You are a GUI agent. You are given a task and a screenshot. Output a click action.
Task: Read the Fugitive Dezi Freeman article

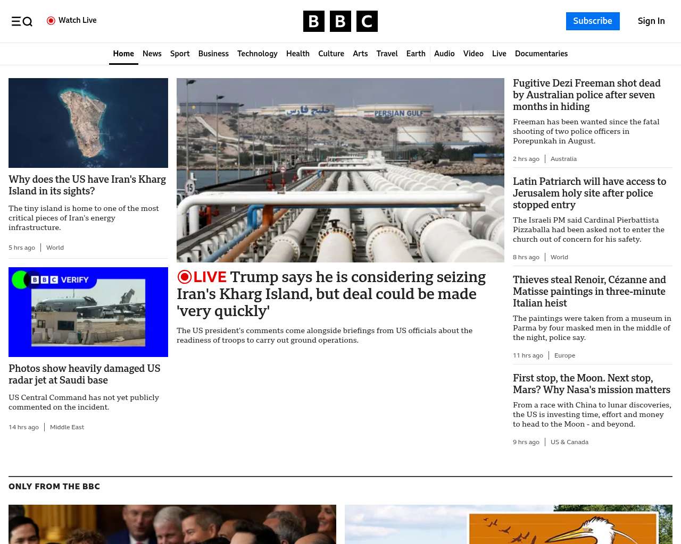click(586, 95)
